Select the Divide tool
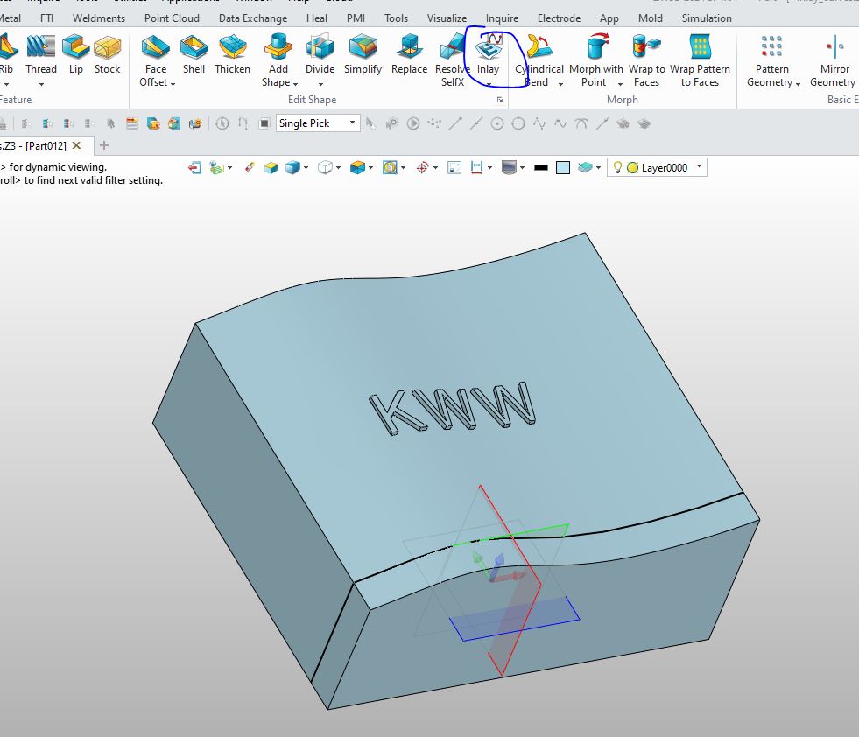The image size is (859, 737). tap(320, 53)
